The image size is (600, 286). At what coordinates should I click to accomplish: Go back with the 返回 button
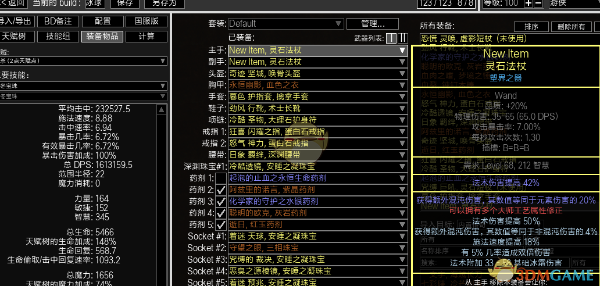point(13,3)
